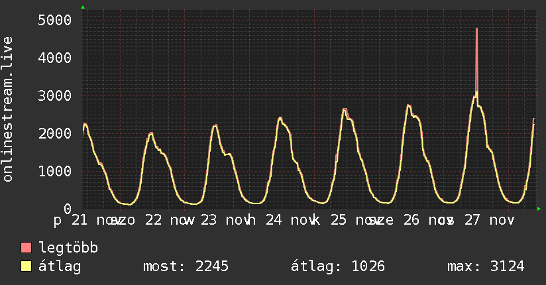Click the 0 y-axis label
Viewport: 546px width, 285px height.
(x=68, y=209)
